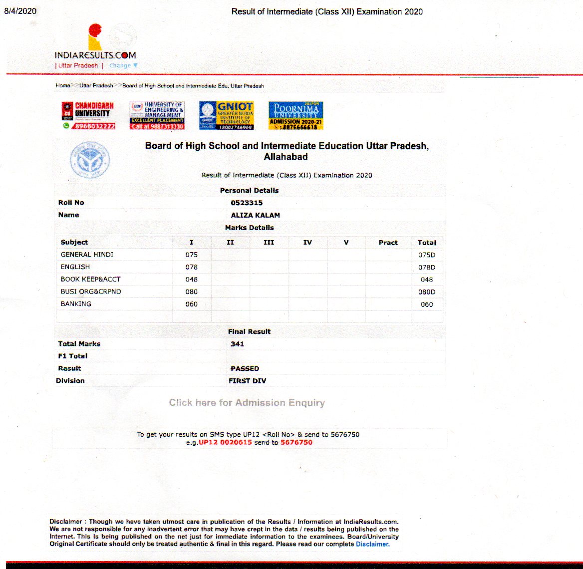This screenshot has width=583, height=569.
Task: Click the GENERAL HINDI subject row
Action: click(x=250, y=255)
